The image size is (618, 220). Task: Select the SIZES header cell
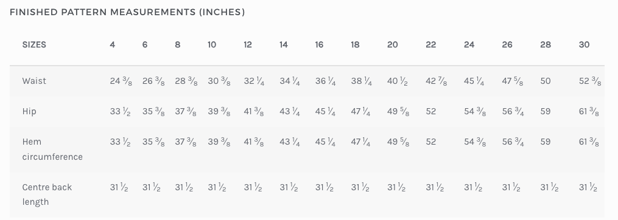(34, 45)
